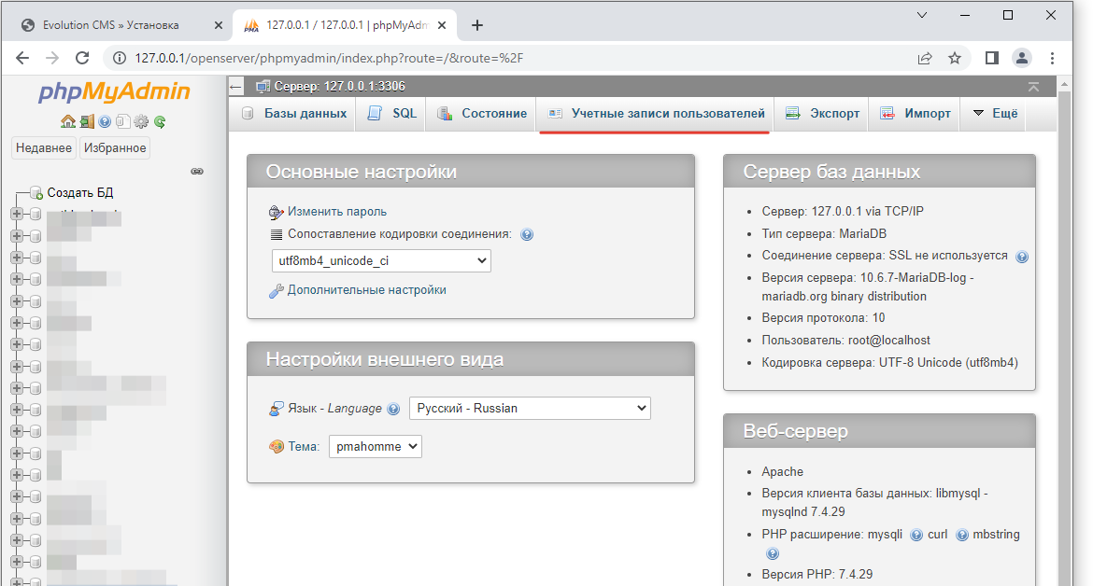This screenshot has width=1093, height=586.
Task: Click the logout door icon
Action: click(x=89, y=121)
